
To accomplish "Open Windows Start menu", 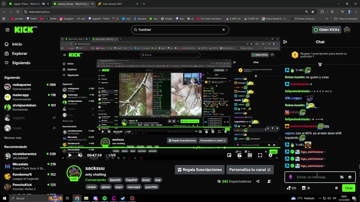I will (x=4, y=198).
